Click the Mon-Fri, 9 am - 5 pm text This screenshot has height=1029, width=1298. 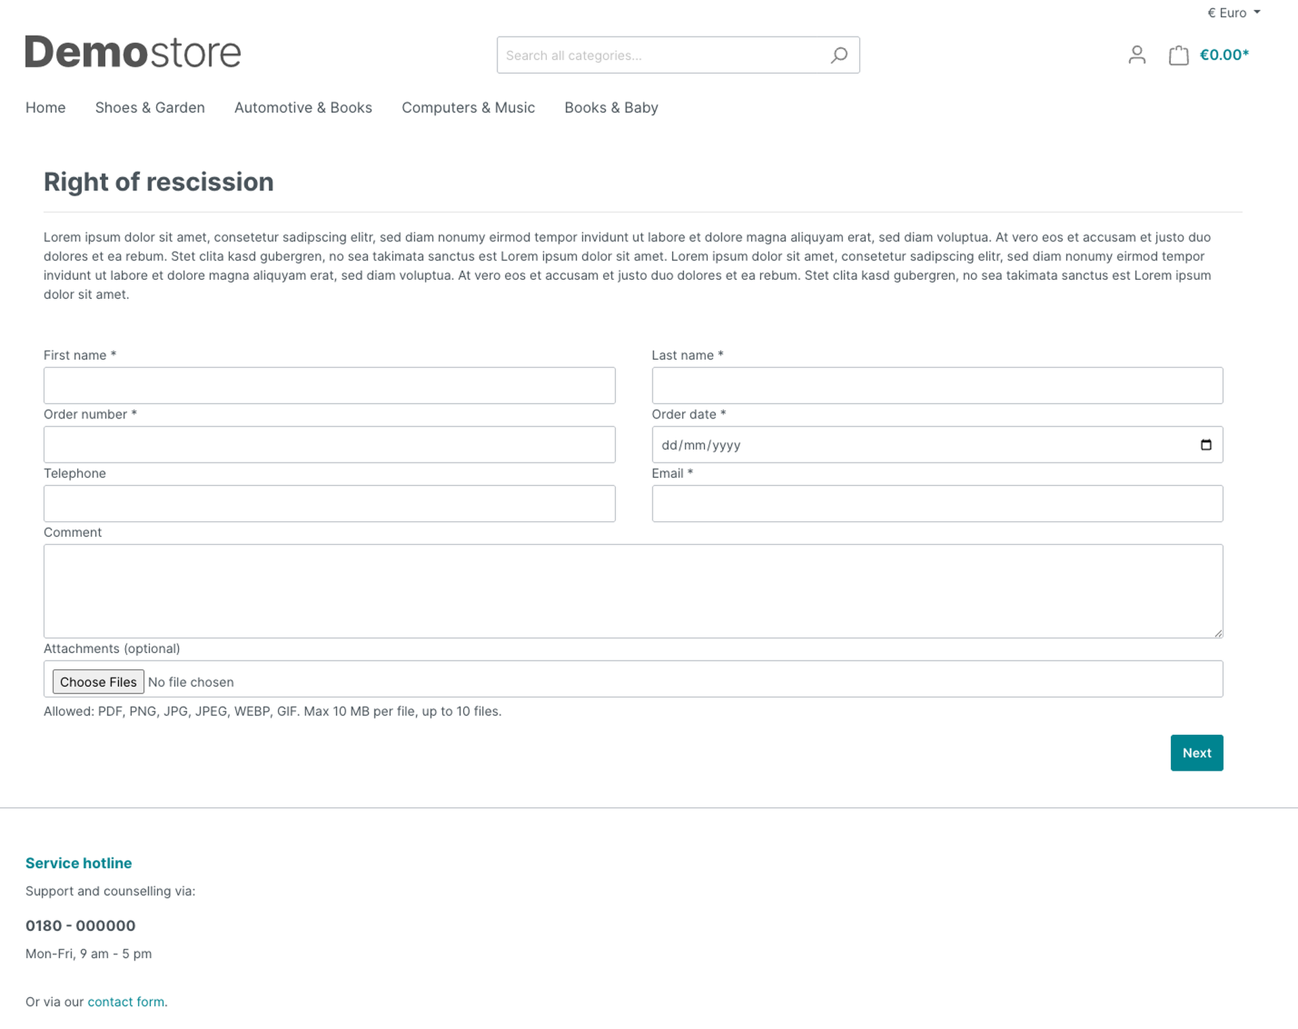coord(89,954)
